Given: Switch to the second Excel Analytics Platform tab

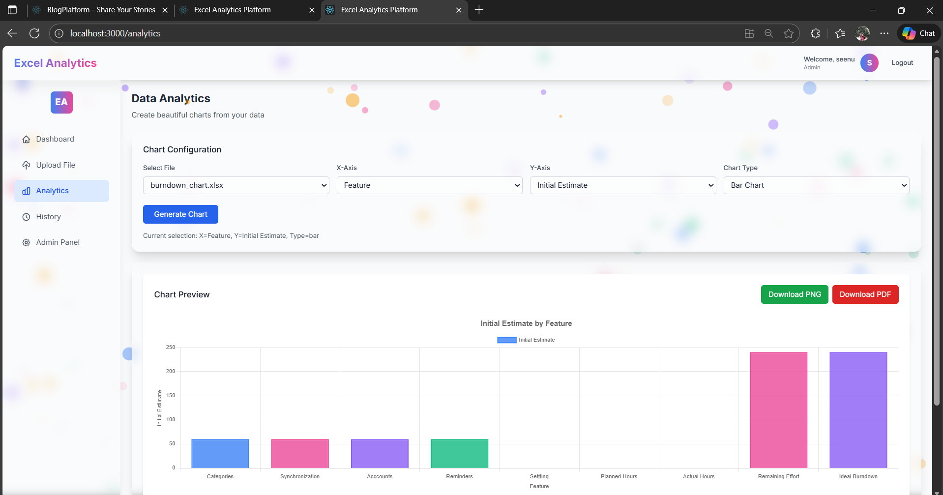Looking at the screenshot, I should coord(395,10).
